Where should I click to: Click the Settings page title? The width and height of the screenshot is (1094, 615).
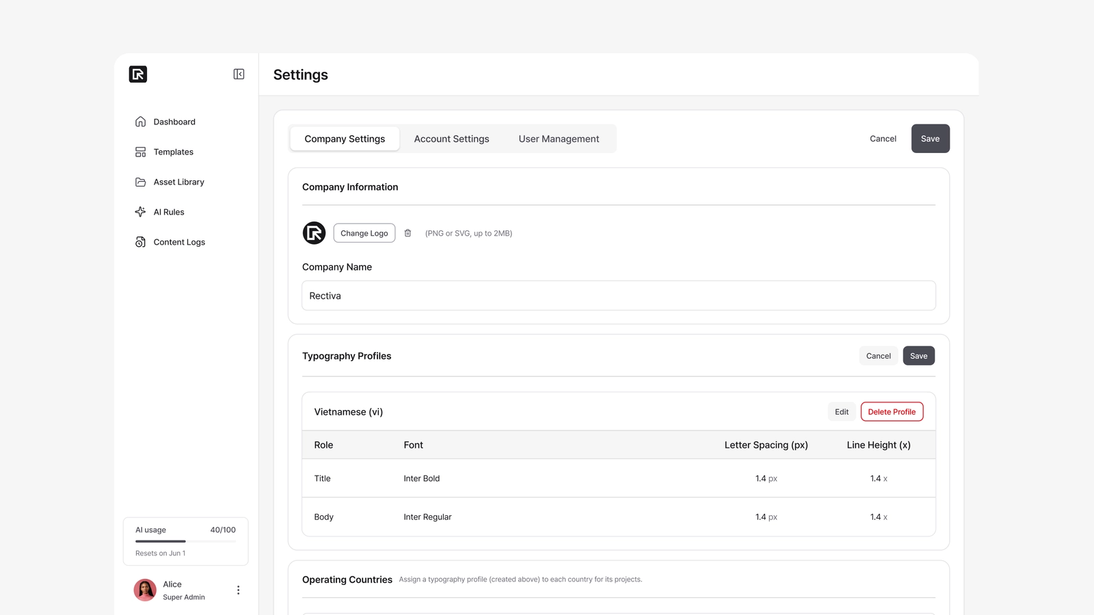(x=301, y=75)
